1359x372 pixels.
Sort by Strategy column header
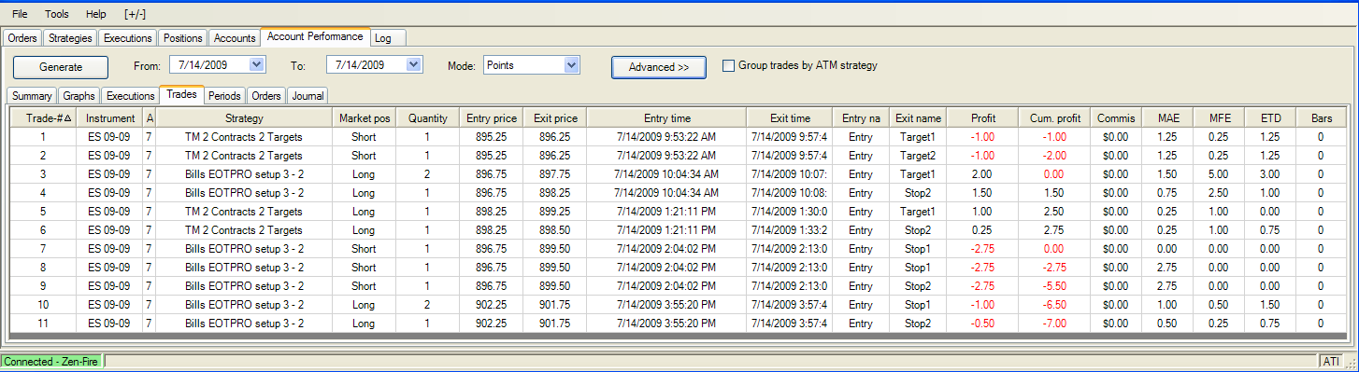tap(244, 118)
